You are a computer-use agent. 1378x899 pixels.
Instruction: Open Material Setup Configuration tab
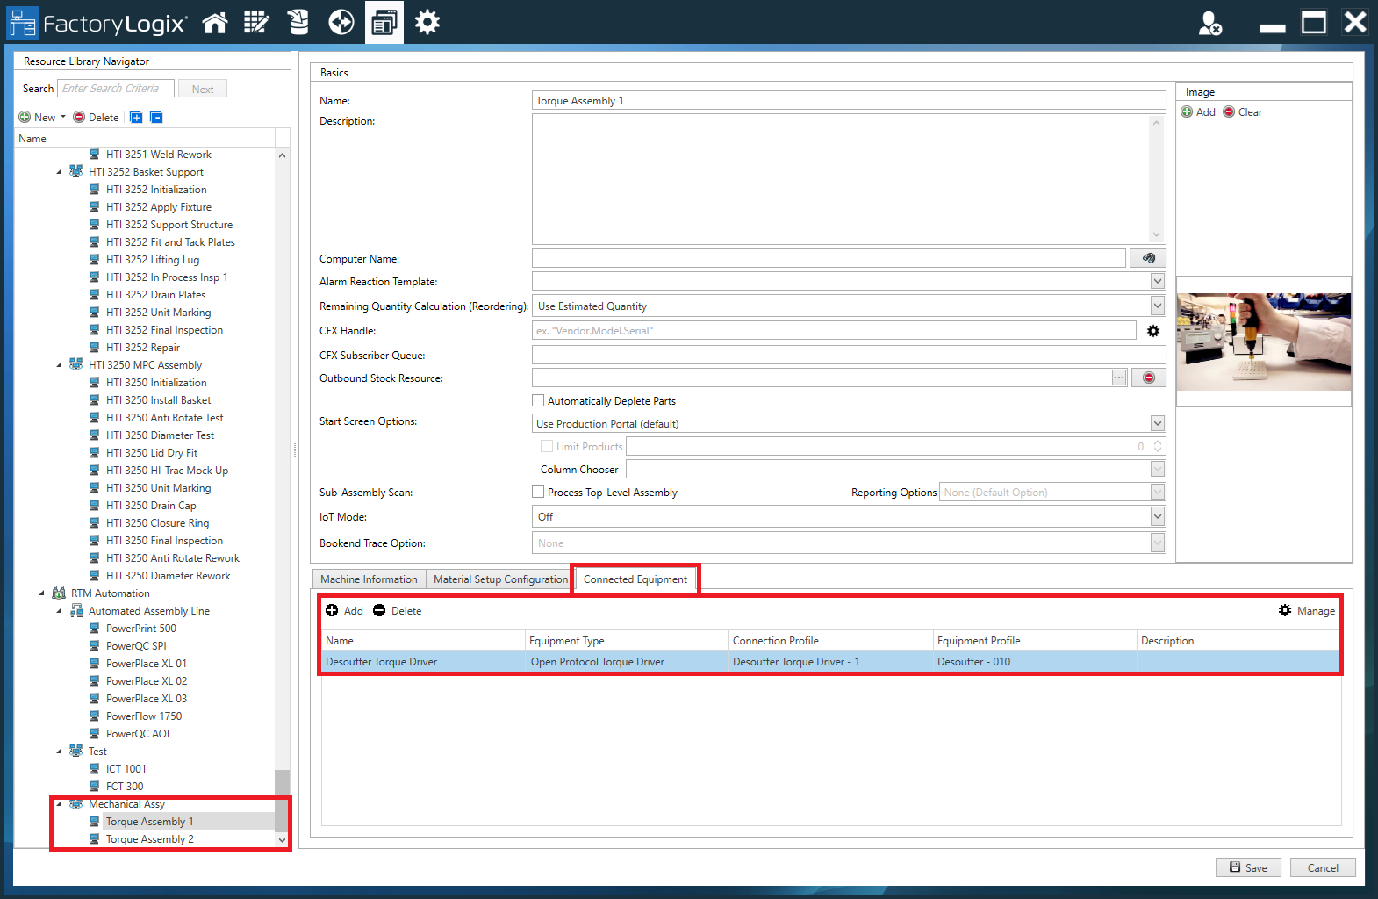[500, 579]
